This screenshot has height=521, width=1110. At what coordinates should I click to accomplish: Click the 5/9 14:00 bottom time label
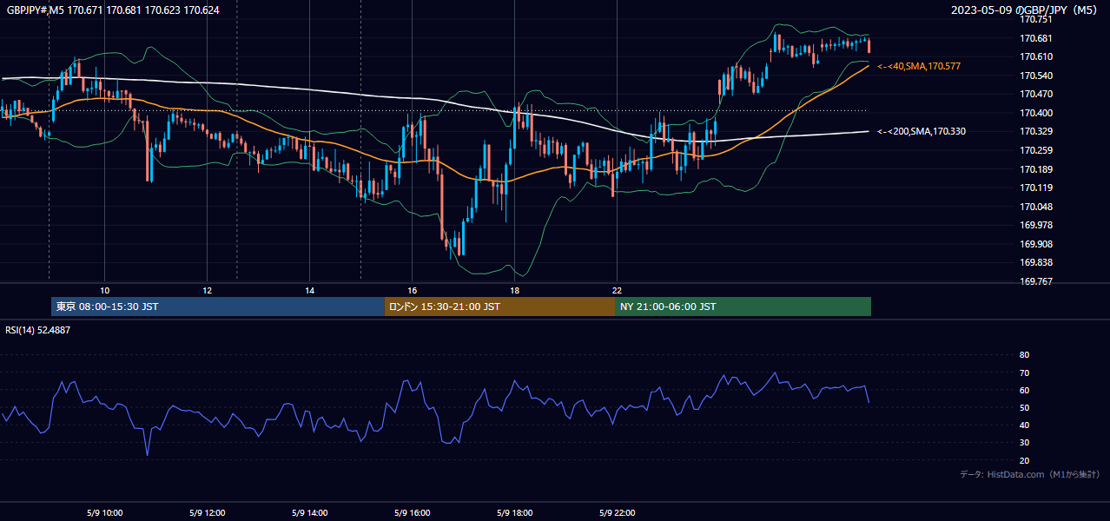click(x=310, y=513)
